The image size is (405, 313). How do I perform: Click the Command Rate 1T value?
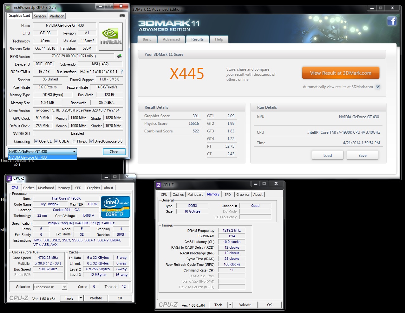click(x=232, y=270)
